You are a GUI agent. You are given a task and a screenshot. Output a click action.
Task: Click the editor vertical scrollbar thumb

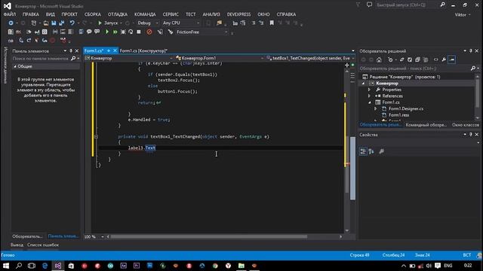click(347, 164)
